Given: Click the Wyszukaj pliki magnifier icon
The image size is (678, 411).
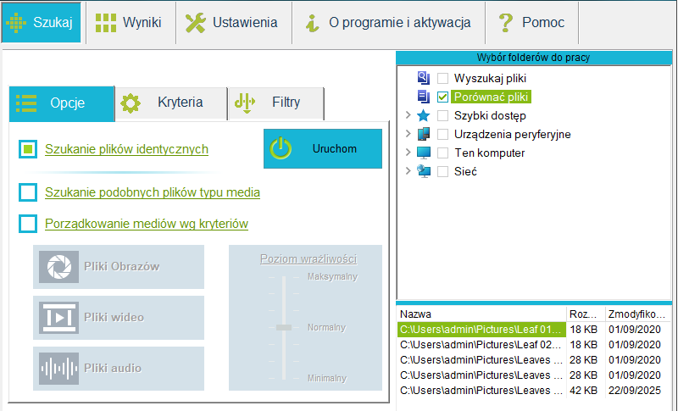Looking at the screenshot, I should pyautogui.click(x=423, y=78).
